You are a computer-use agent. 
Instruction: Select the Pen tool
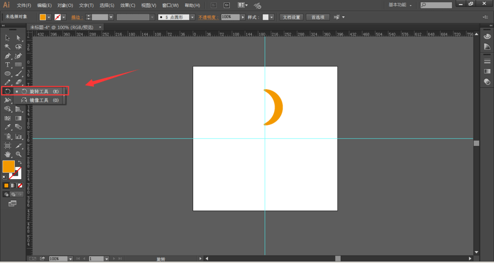coord(7,56)
